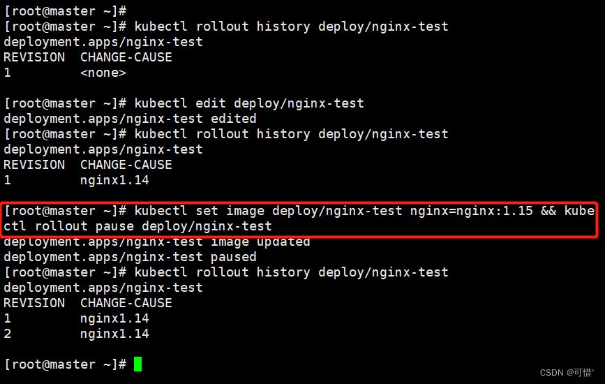Click revision 2 row in history table

coord(76,334)
